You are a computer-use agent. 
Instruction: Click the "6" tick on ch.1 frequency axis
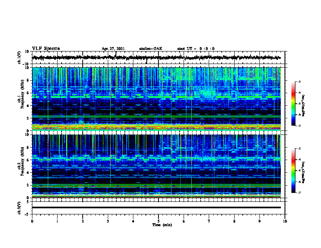tap(28, 93)
